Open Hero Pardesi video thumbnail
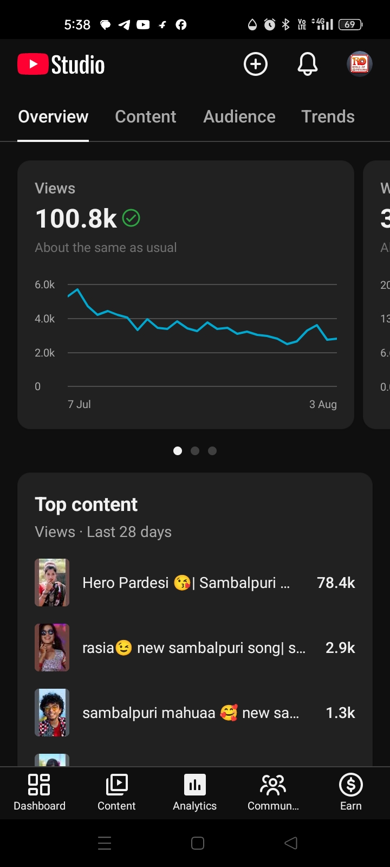 click(x=52, y=583)
